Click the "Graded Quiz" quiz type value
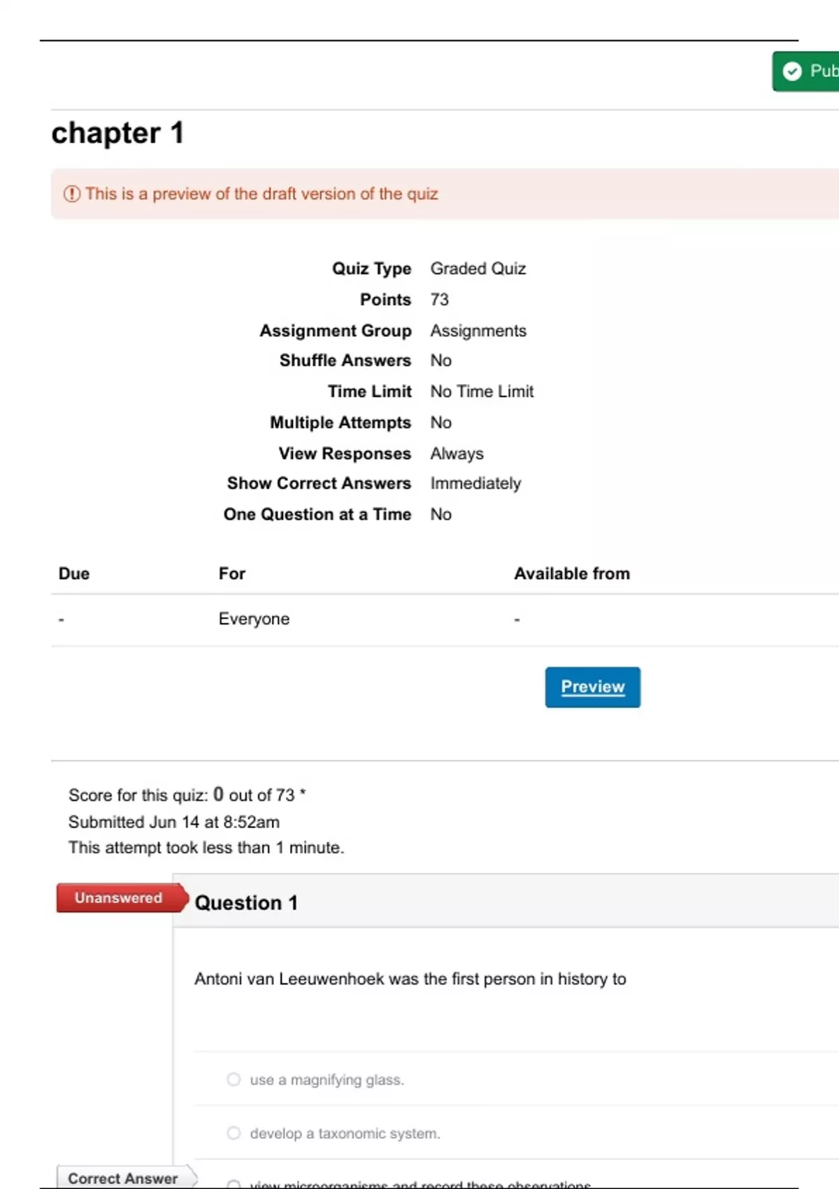The image size is (839, 1189). [x=478, y=269]
